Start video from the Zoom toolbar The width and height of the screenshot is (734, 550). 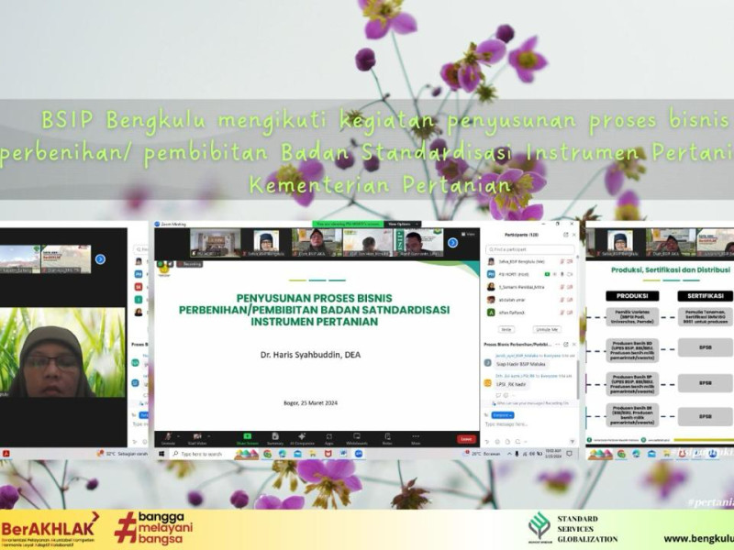(197, 438)
